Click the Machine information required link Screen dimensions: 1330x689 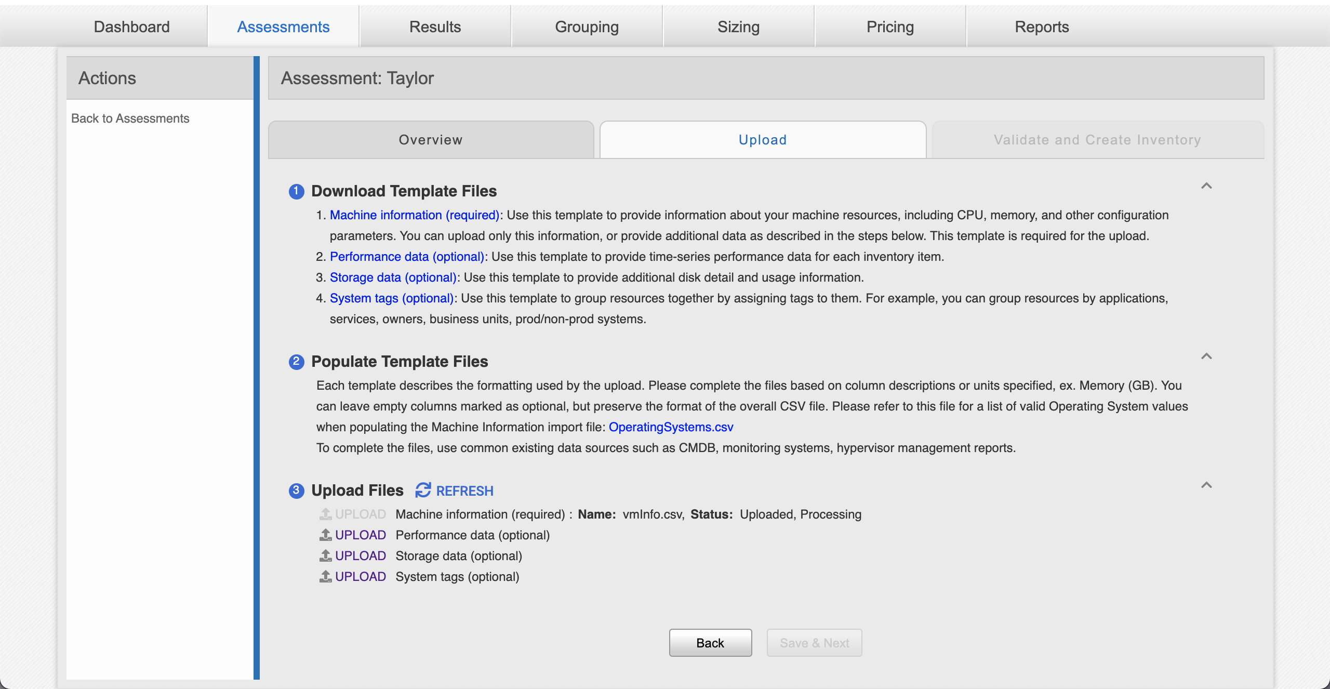click(x=414, y=215)
